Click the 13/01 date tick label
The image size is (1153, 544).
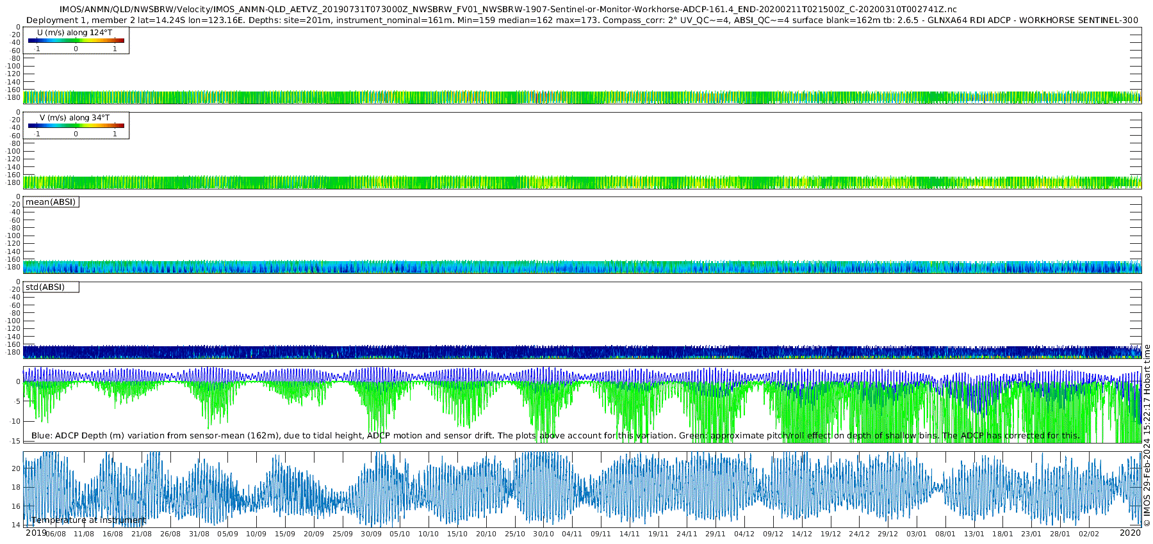[974, 534]
